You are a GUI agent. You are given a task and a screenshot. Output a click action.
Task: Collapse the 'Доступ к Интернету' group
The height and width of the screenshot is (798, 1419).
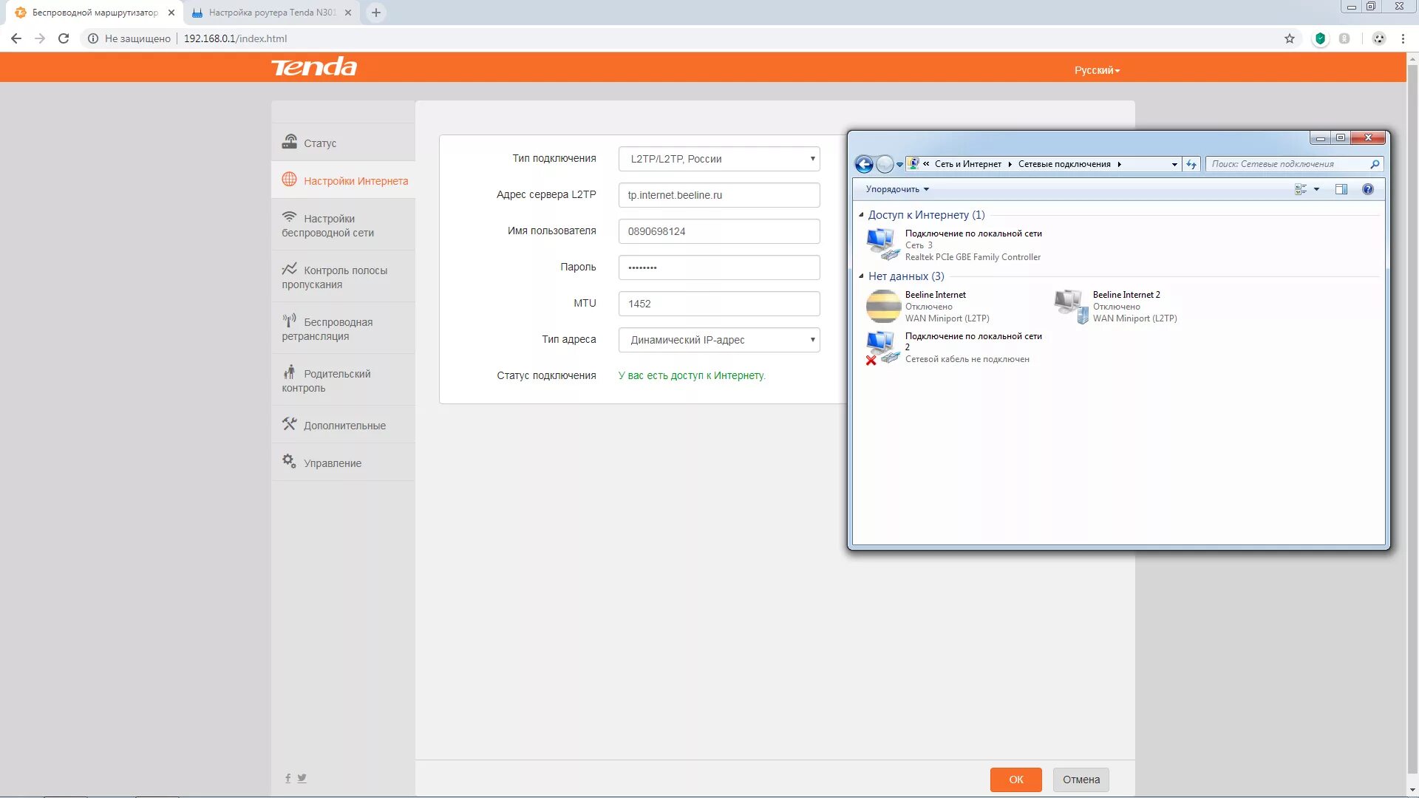tap(861, 215)
